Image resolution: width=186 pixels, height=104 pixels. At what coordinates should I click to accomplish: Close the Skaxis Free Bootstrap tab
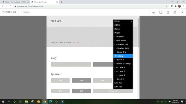[x=28, y=2]
